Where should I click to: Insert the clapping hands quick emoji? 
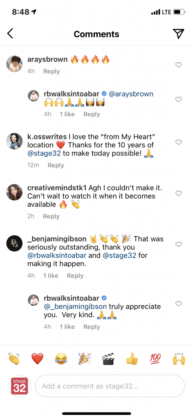pyautogui.click(x=14, y=358)
